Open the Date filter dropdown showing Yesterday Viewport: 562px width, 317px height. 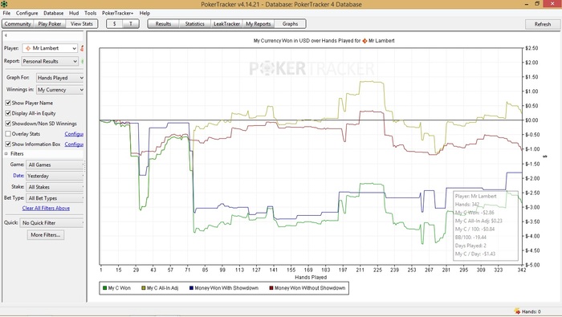pyautogui.click(x=55, y=176)
